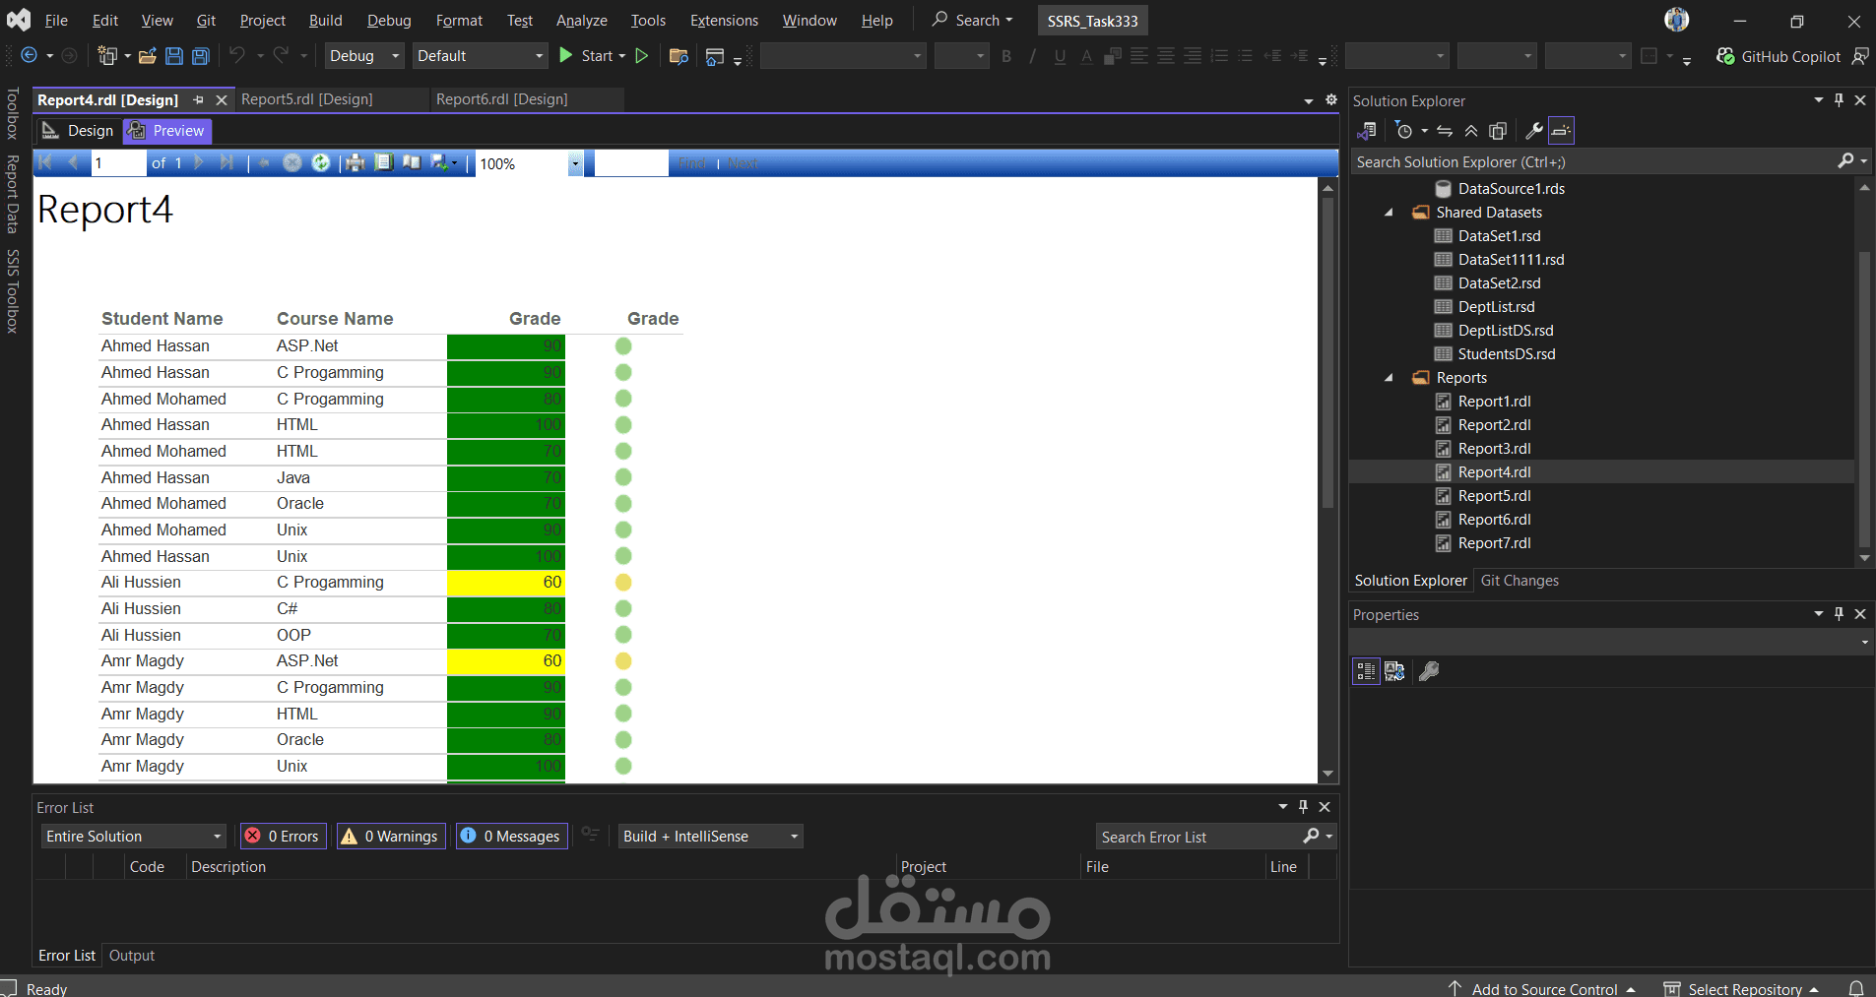
Task: Open the Extensions menu
Action: point(724,21)
